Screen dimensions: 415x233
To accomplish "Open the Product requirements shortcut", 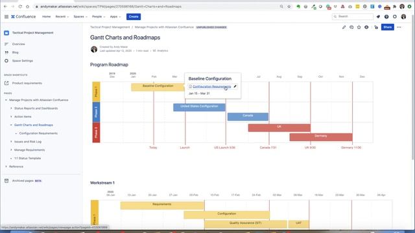I will click(x=27, y=83).
